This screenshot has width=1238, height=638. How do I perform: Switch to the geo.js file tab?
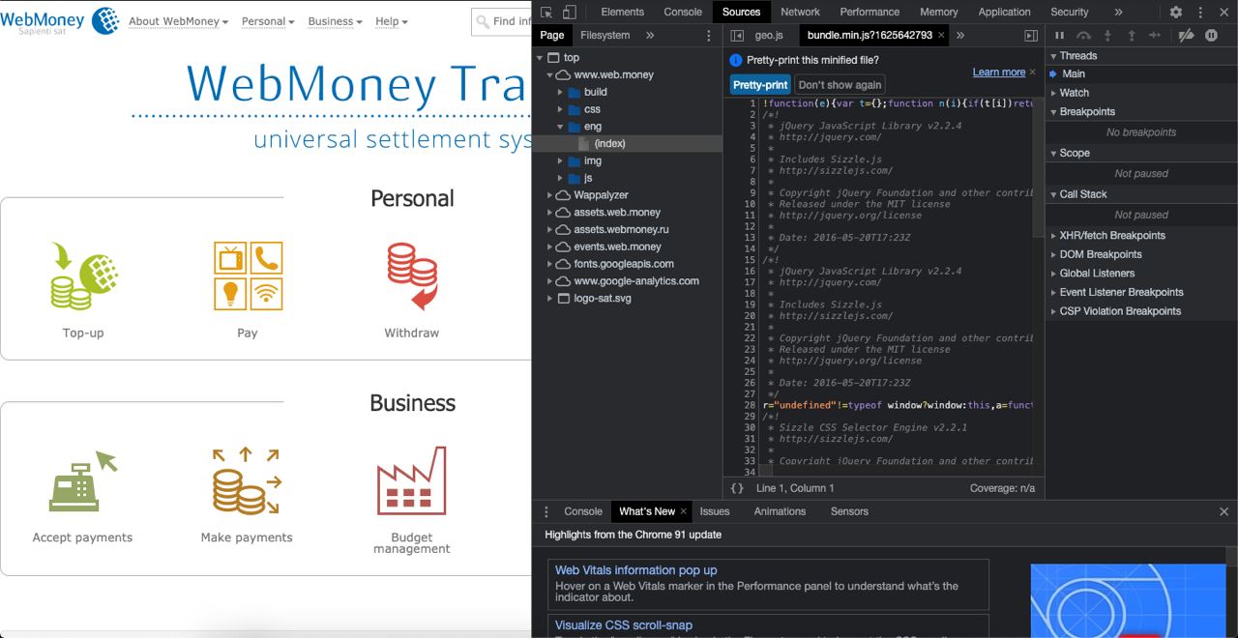click(x=769, y=35)
